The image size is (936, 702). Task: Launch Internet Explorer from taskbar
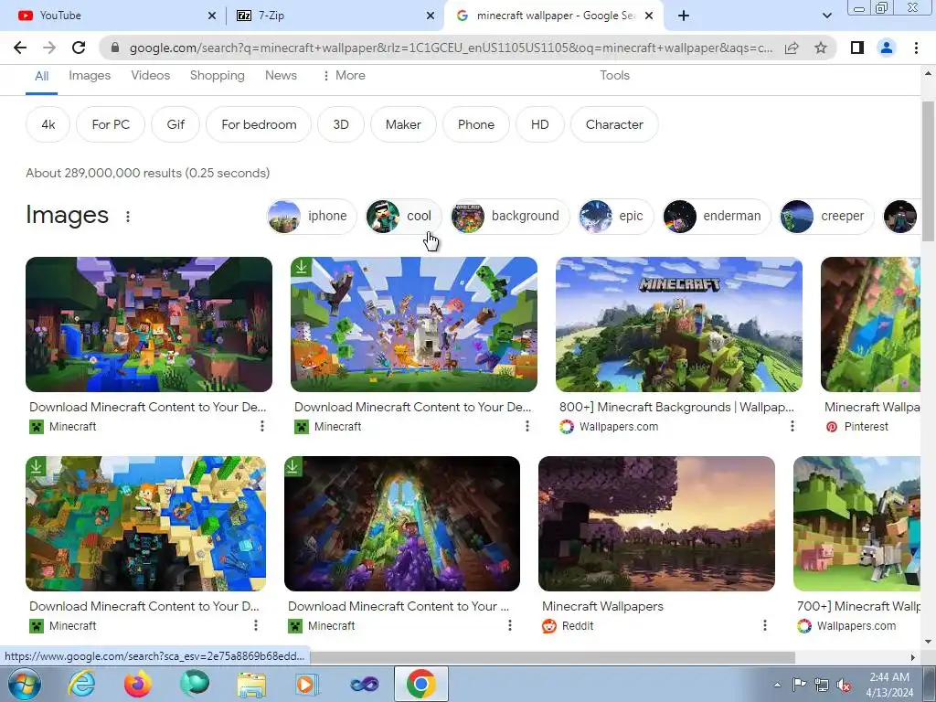pos(81,684)
